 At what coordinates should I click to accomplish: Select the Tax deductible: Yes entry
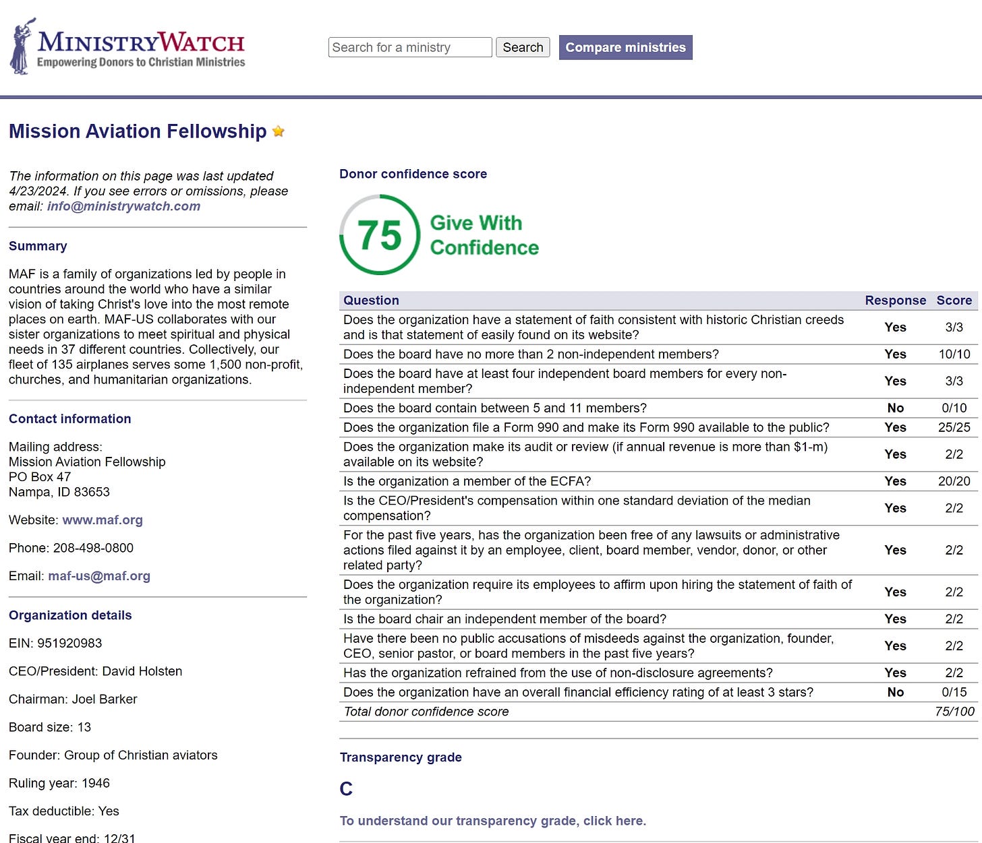pyautogui.click(x=64, y=812)
